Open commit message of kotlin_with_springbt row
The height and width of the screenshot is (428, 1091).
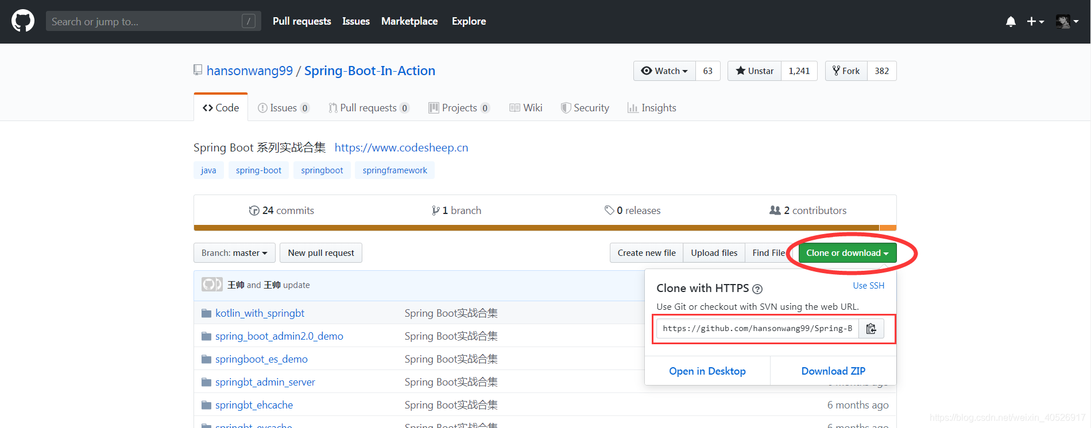451,313
